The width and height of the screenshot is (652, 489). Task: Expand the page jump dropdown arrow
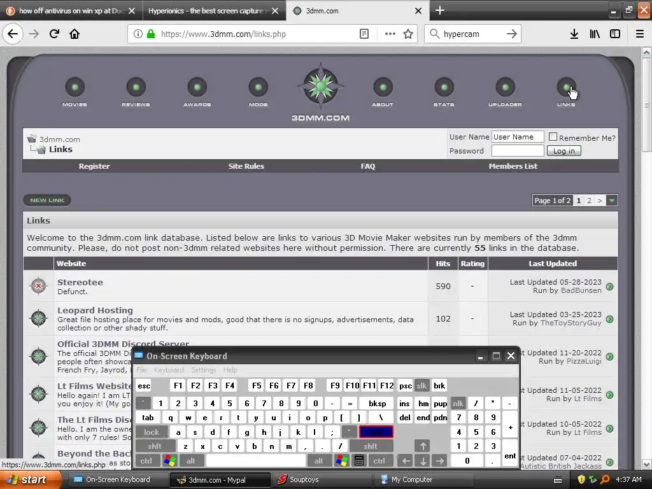(612, 201)
